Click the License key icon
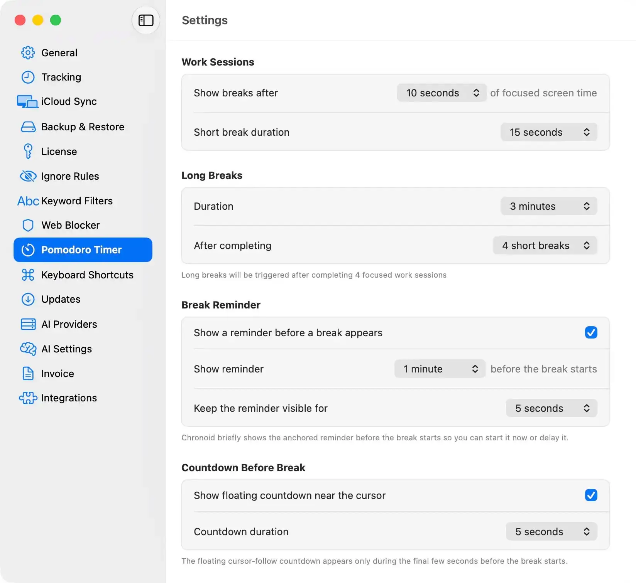The image size is (636, 583). [28, 152]
